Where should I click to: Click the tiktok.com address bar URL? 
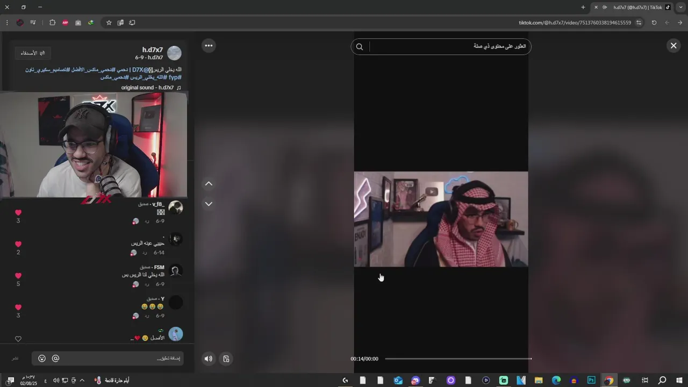tap(575, 23)
